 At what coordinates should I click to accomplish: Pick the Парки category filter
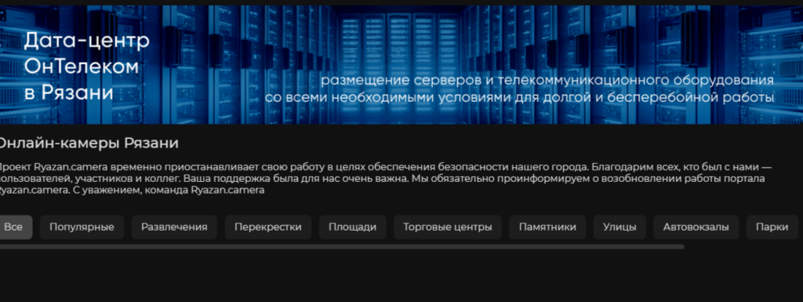pyautogui.click(x=772, y=227)
